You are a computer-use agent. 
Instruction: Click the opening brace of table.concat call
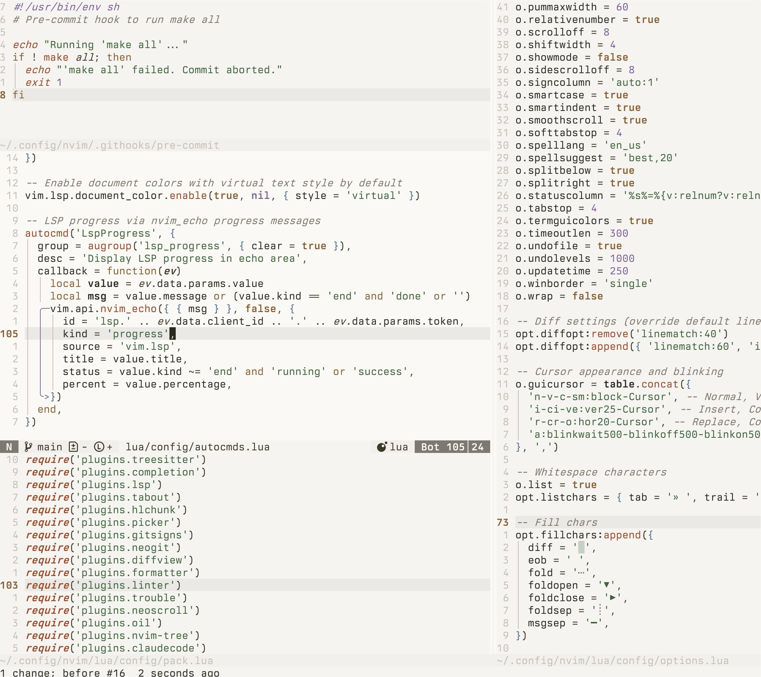coord(688,384)
